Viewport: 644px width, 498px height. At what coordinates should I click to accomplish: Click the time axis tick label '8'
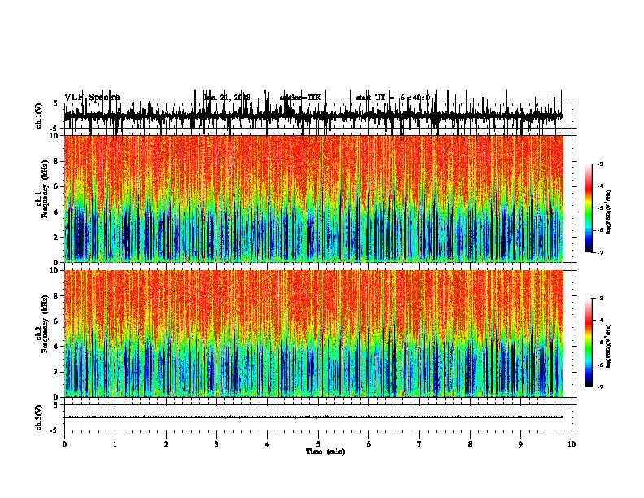[470, 444]
